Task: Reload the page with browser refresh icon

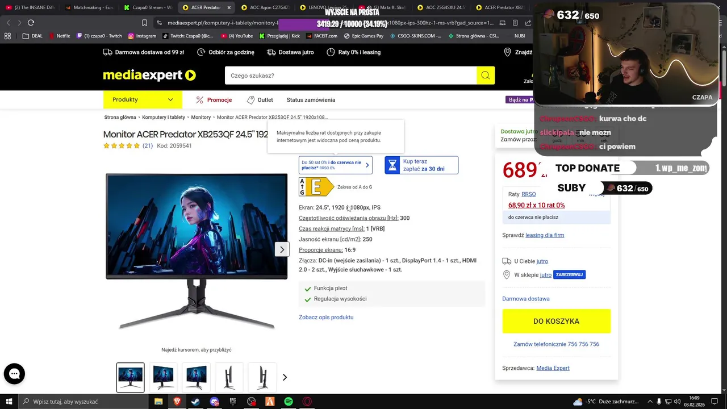Action: point(31,23)
